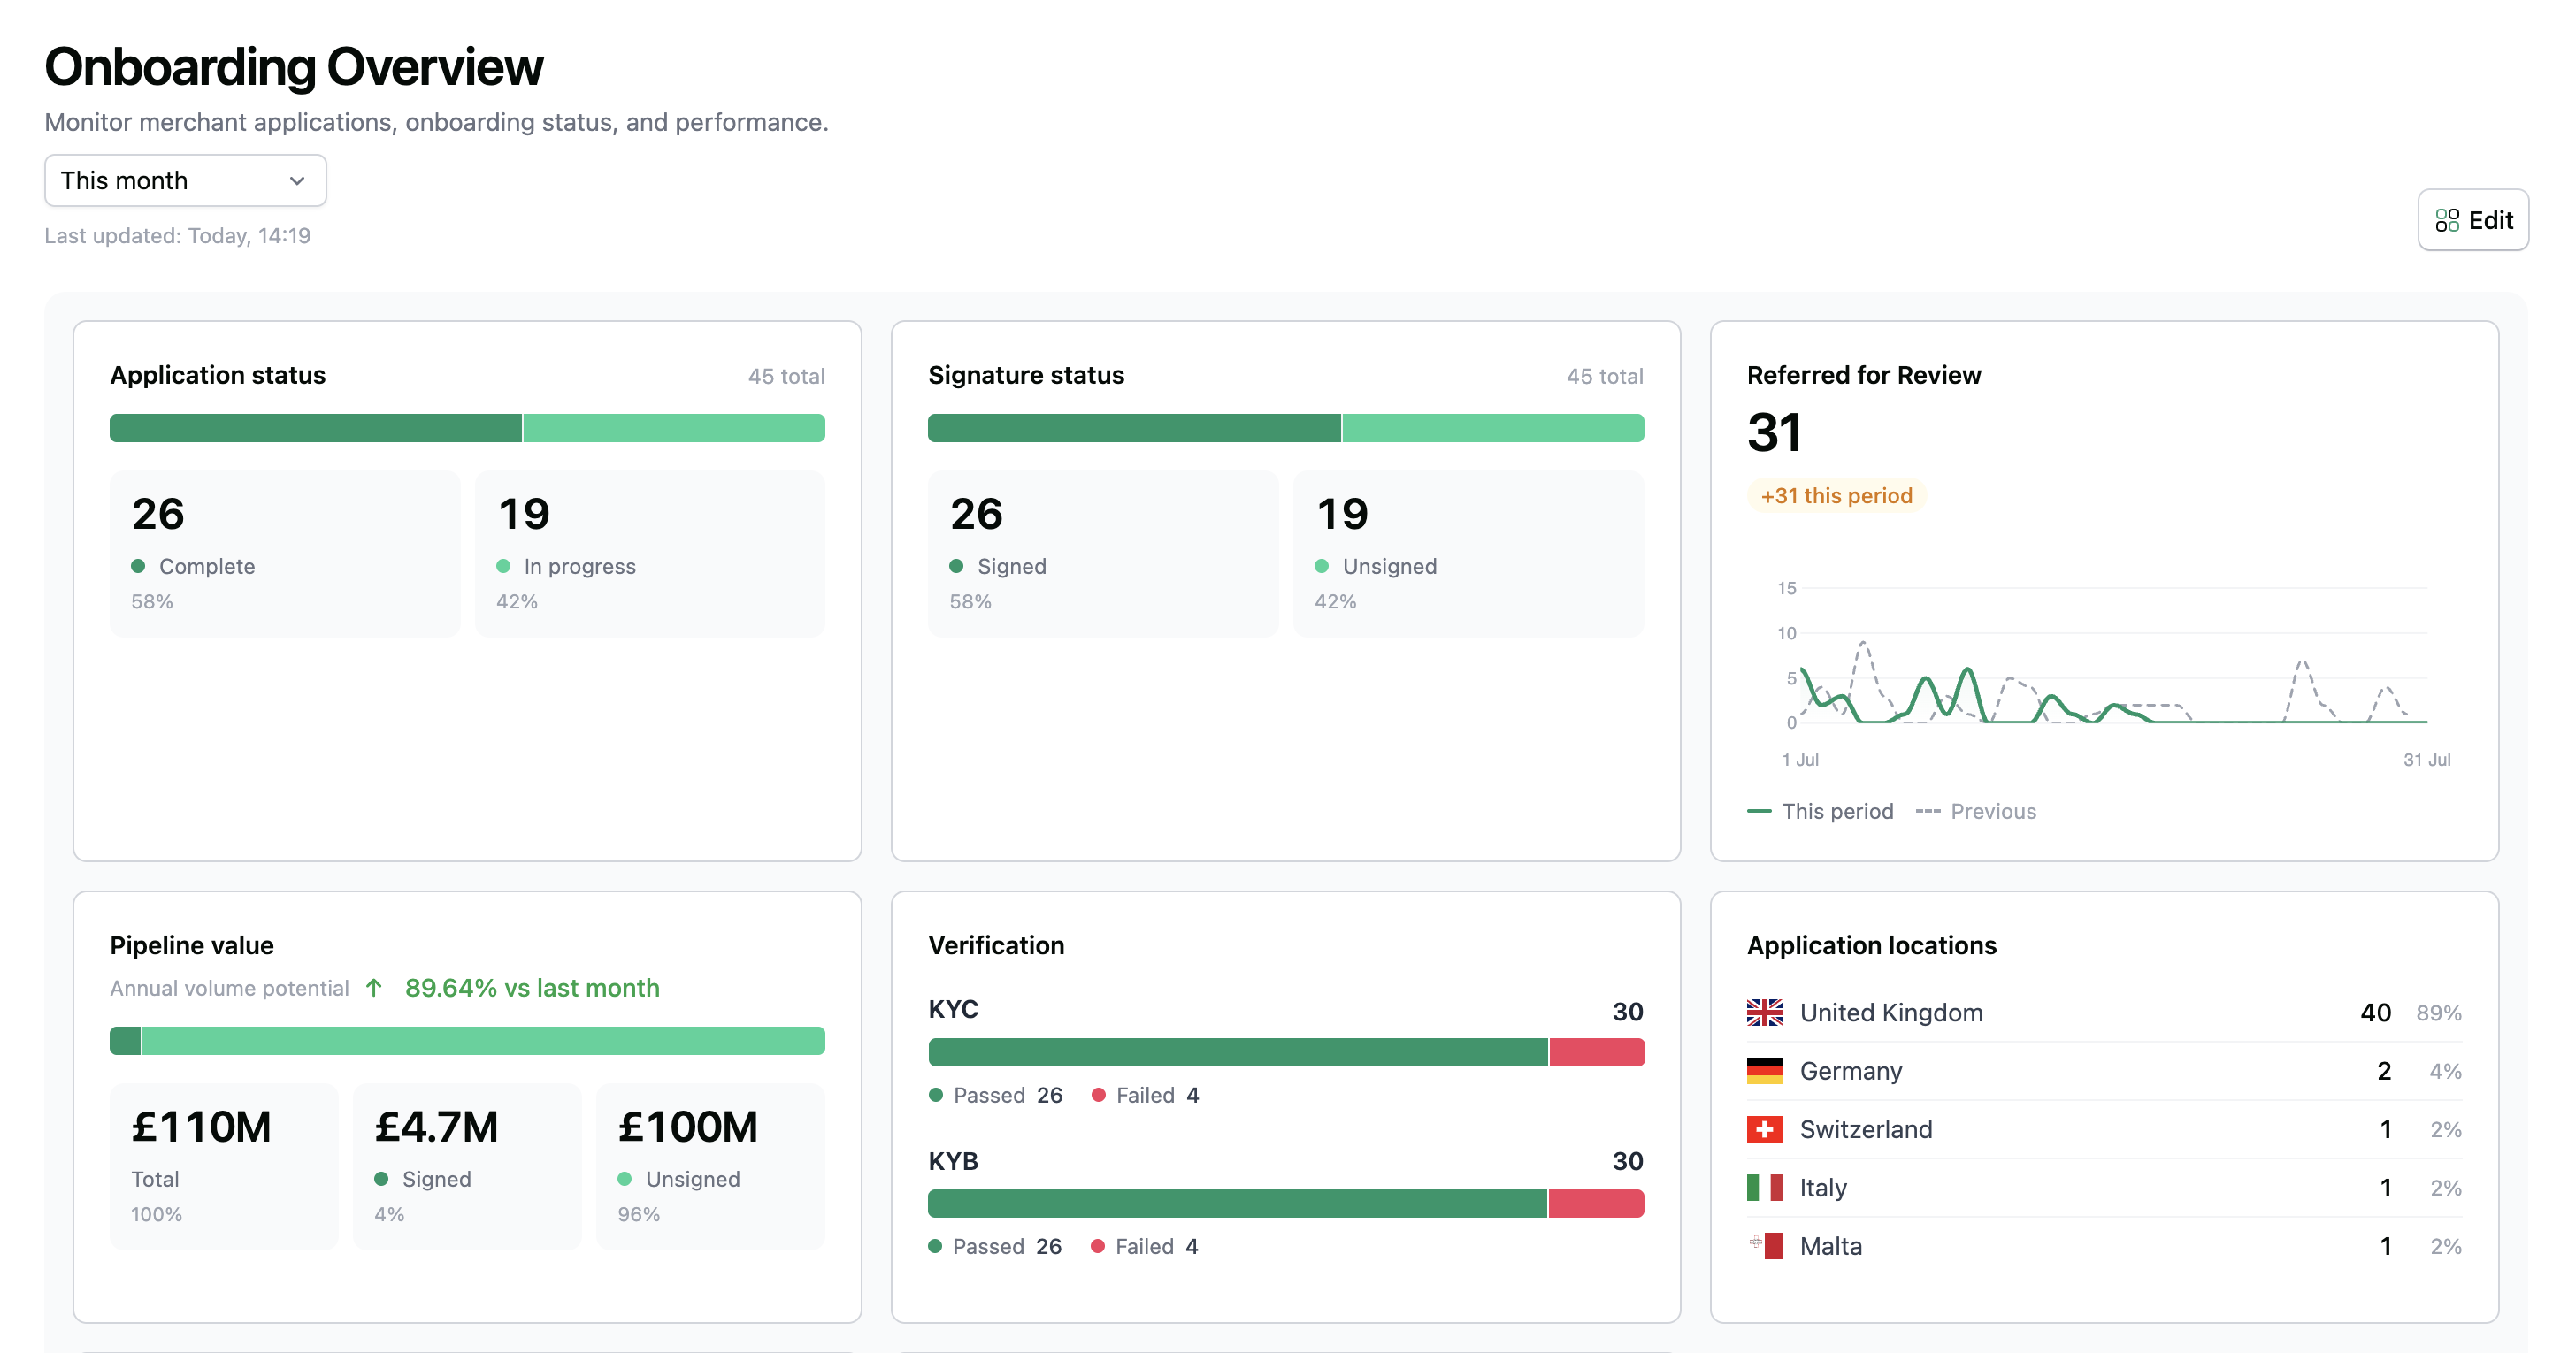Viewport: 2576px width, 1353px height.
Task: Click the 31 Jul axis label
Action: pos(2427,759)
